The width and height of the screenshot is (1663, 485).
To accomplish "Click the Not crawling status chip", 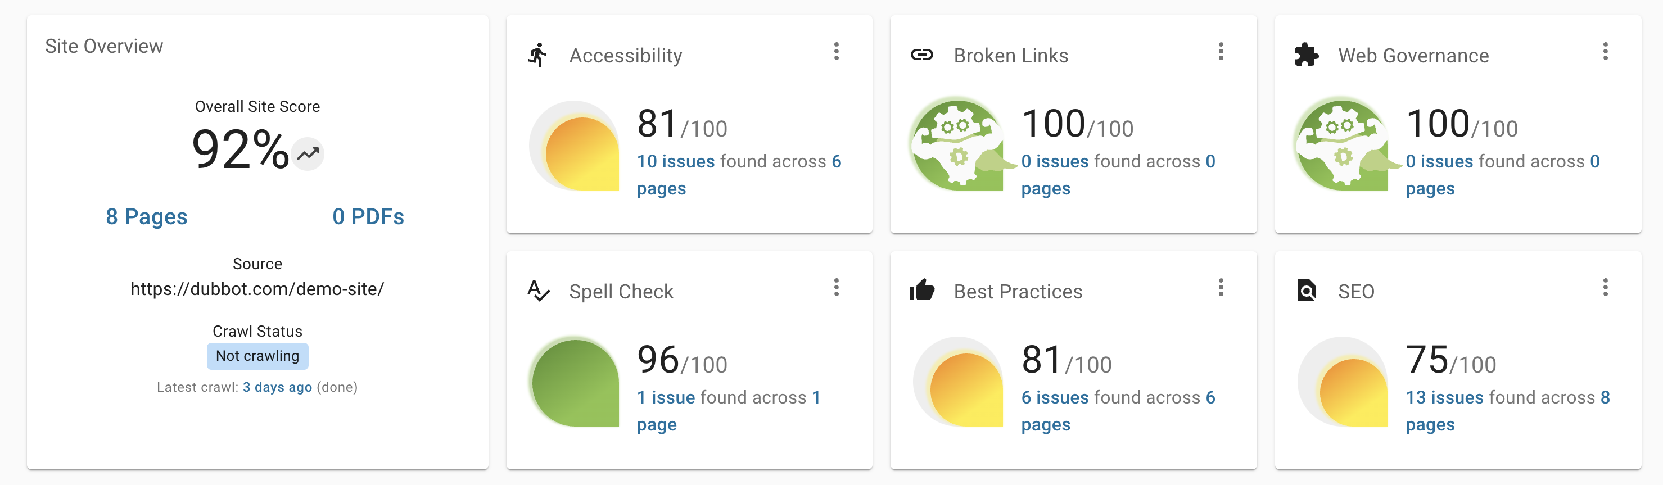I will pos(257,355).
